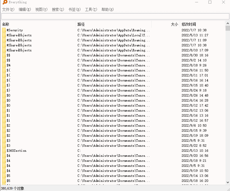Open the 帮助(H) menu
The height and width of the screenshot is (191, 230).
108,9
